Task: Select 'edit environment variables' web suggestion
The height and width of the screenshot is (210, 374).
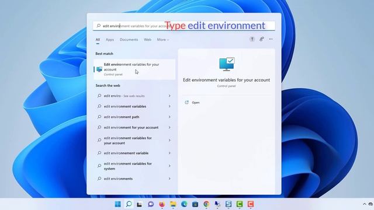Action: pyautogui.click(x=134, y=106)
